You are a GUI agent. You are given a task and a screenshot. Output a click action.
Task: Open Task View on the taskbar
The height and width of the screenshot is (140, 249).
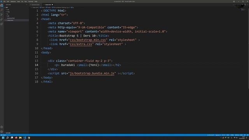tap(12, 138)
